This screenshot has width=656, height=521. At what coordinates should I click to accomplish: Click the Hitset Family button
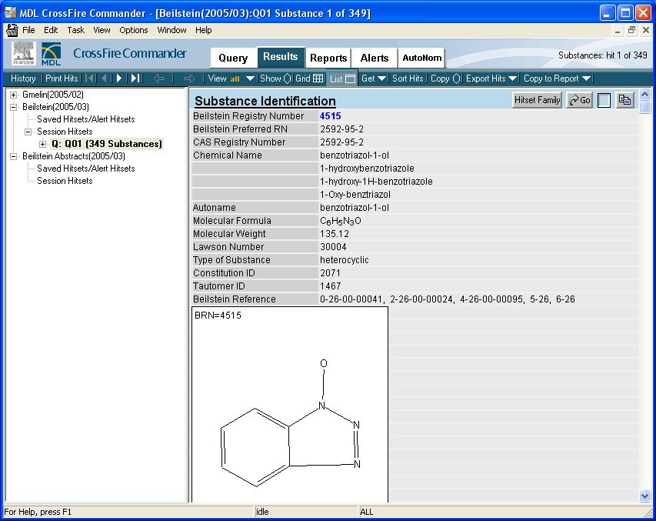point(538,100)
